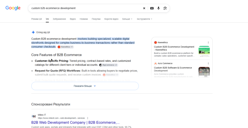Open Custom B2B Software & Ecommerce Development link
This screenshot has width=248, height=128.
click(x=173, y=69)
